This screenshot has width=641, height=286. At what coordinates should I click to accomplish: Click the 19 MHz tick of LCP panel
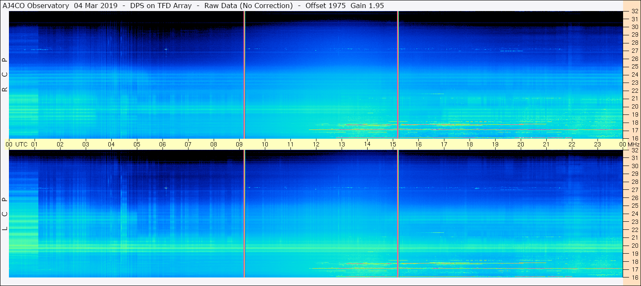click(x=634, y=254)
